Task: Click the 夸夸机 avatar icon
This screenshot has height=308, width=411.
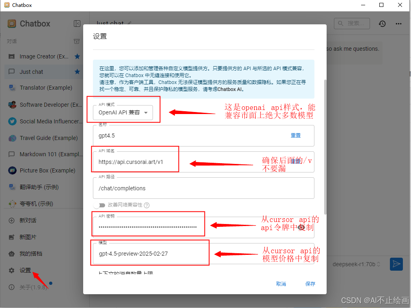Action: pyautogui.click(x=12, y=204)
